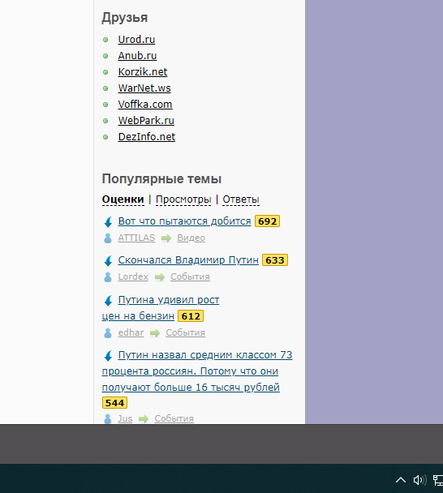Image resolution: width=443 pixels, height=493 pixels.
Task: Open topic Скончался Владимир Путин
Action: (x=188, y=260)
